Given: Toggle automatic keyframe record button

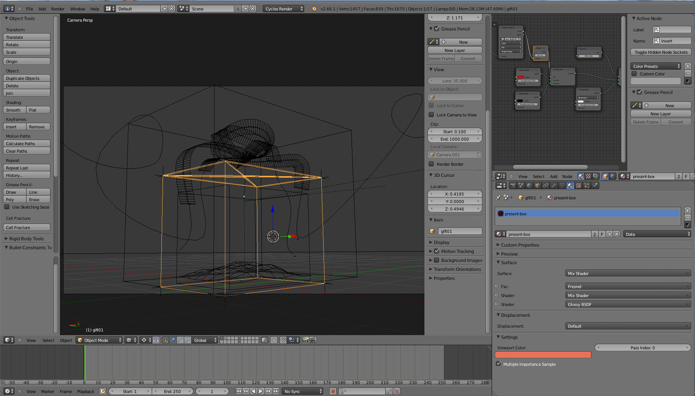Looking at the screenshot, I should point(333,391).
